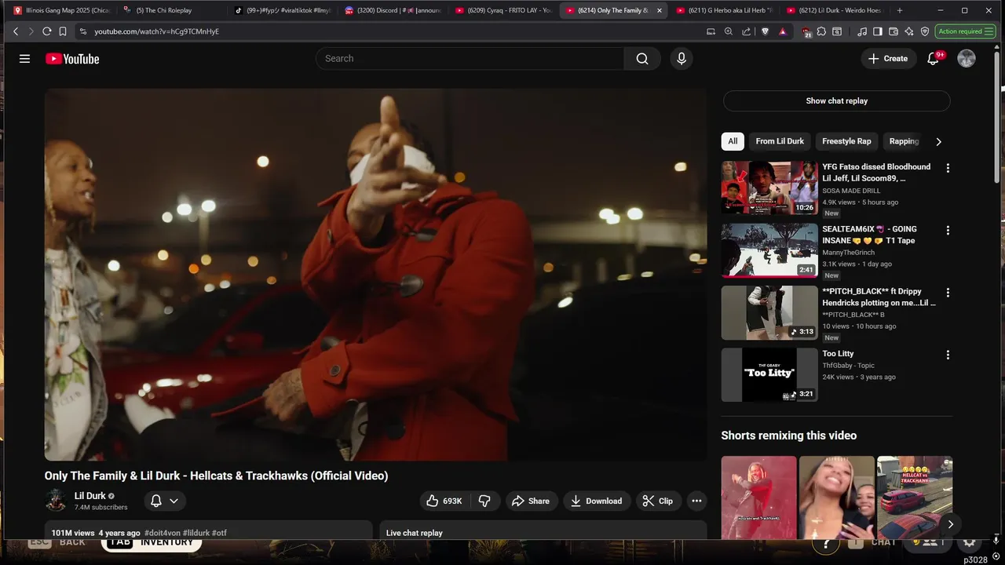Open Leo AI sparkle icon

pos(909,31)
